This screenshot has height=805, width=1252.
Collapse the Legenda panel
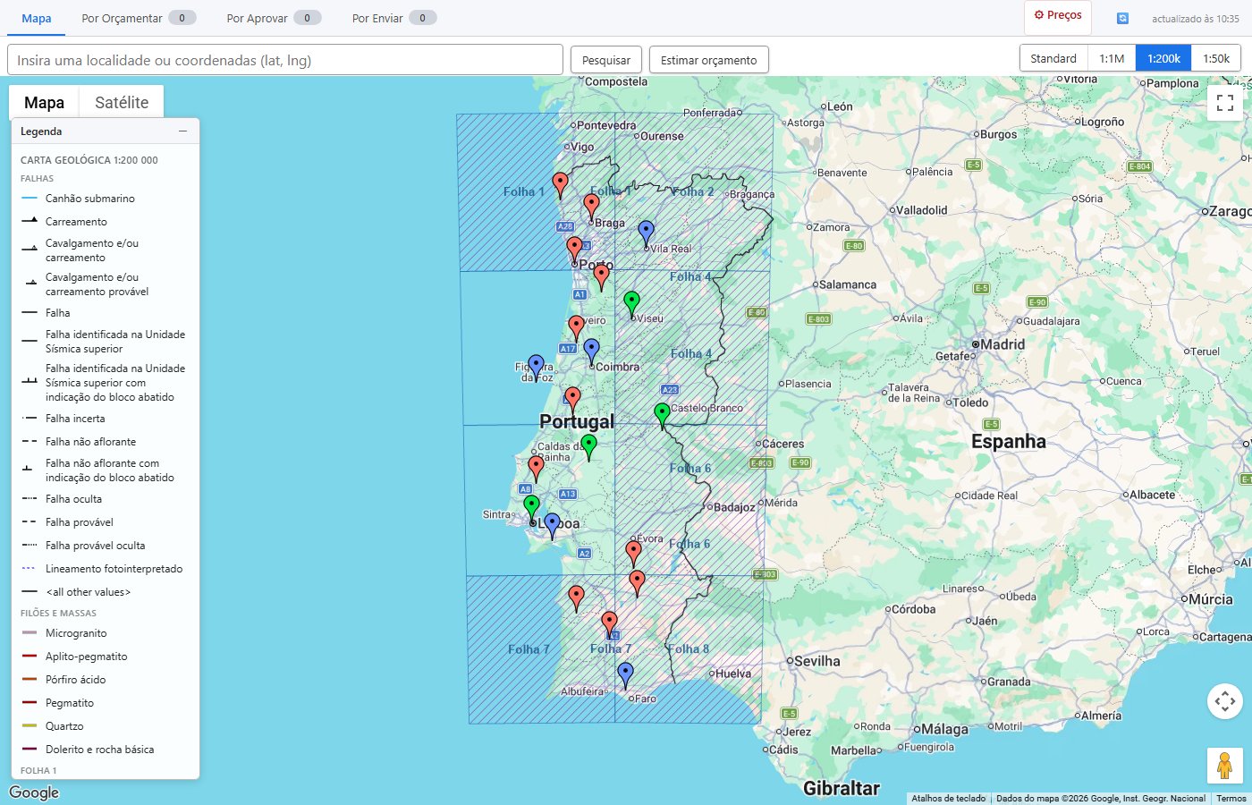click(183, 131)
